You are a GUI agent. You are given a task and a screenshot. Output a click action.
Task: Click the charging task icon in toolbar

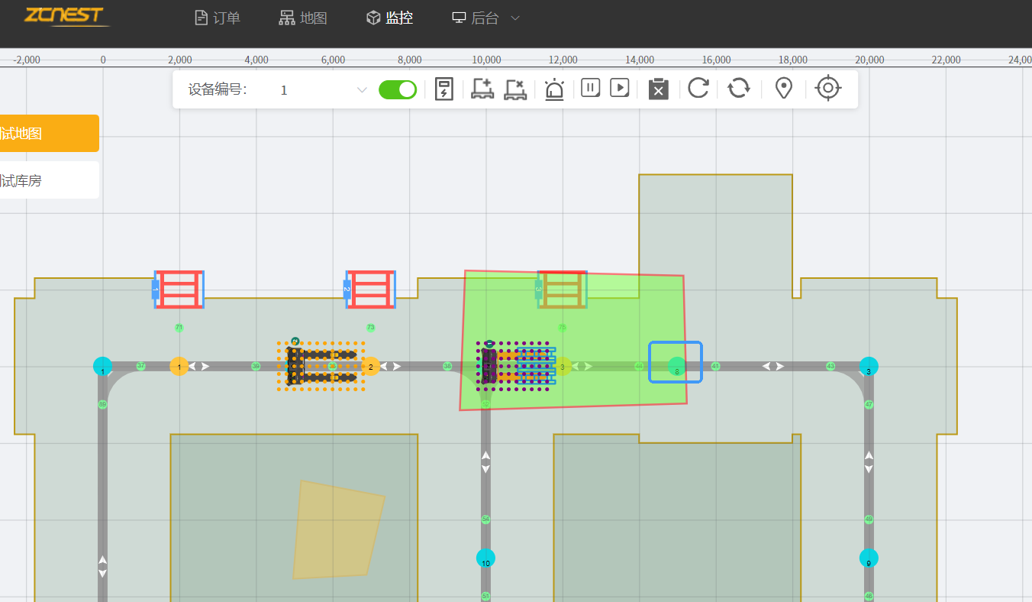[x=443, y=89]
